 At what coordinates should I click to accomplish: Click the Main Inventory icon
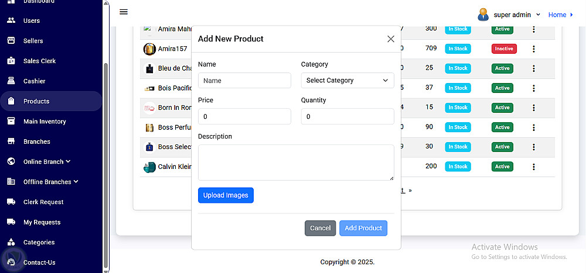pos(11,122)
